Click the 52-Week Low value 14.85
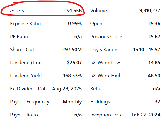 coord(154,63)
